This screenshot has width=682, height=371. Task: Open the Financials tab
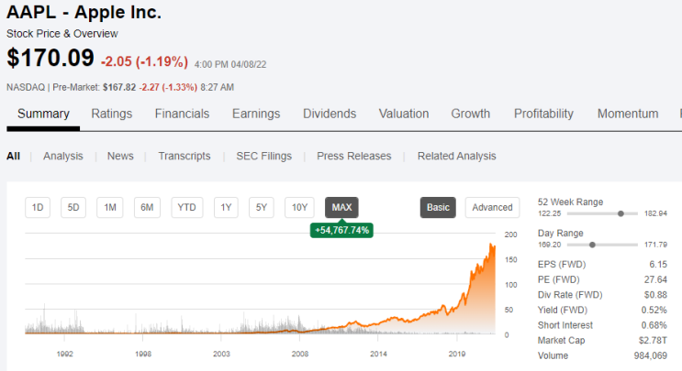(x=183, y=114)
